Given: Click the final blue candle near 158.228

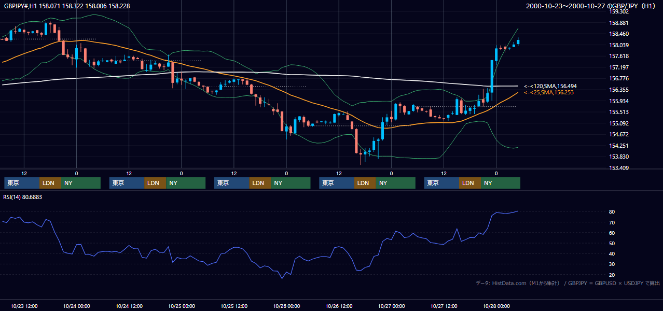Looking at the screenshot, I should click(x=518, y=41).
